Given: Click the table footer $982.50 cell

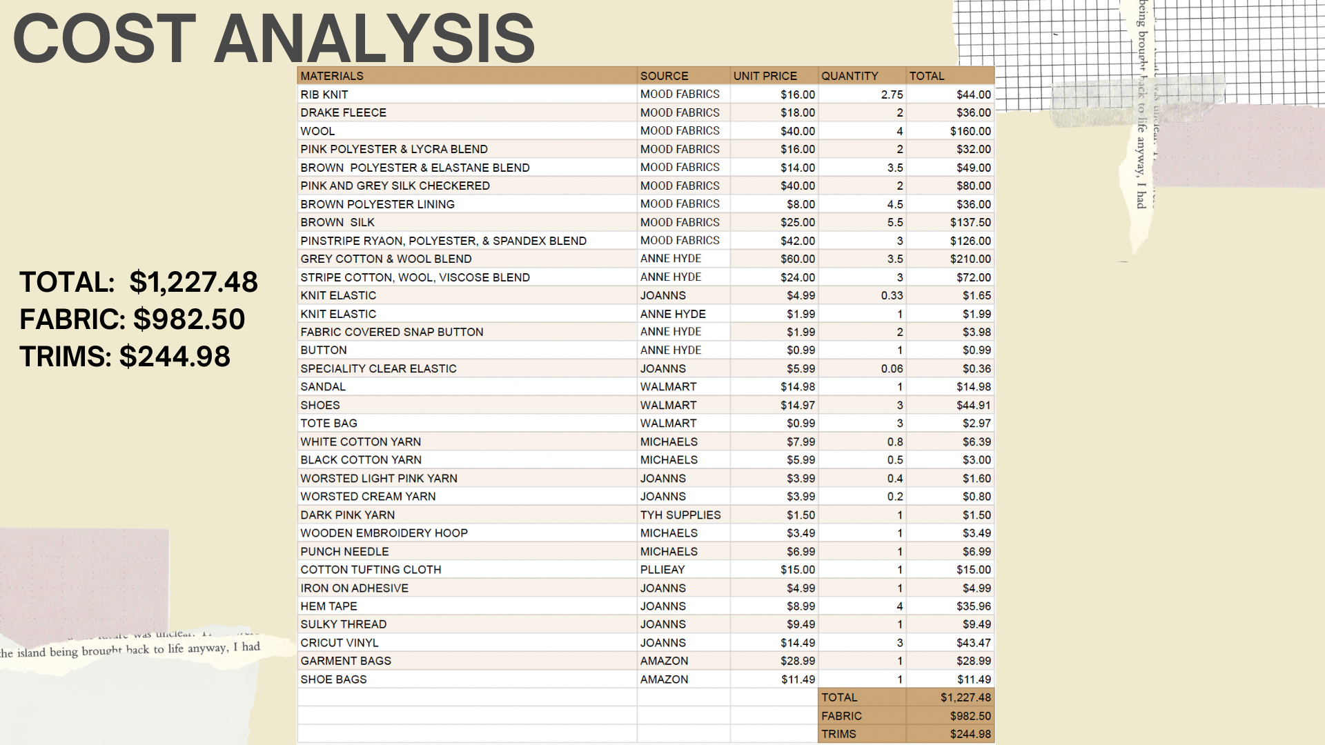Looking at the screenshot, I should tap(950, 716).
